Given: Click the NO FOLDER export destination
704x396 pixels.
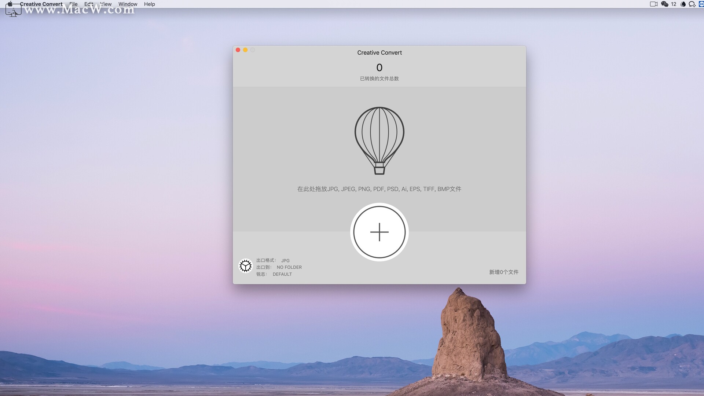Looking at the screenshot, I should coord(289,267).
